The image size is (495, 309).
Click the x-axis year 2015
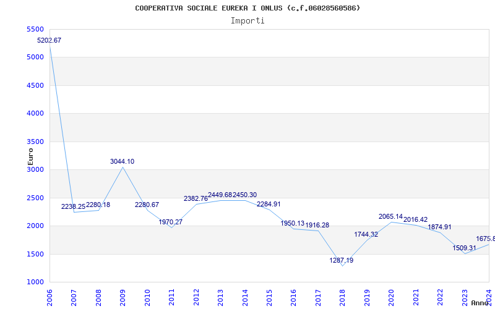point(269,298)
